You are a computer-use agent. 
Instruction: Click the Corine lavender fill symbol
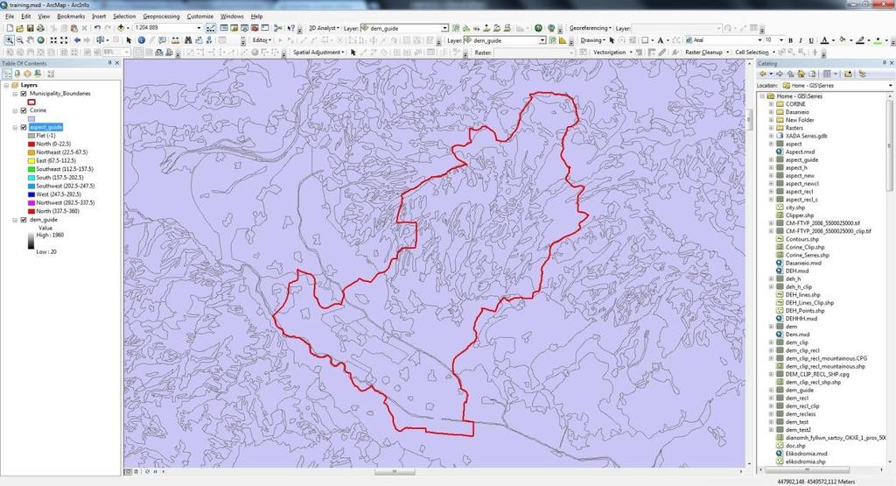(31, 119)
